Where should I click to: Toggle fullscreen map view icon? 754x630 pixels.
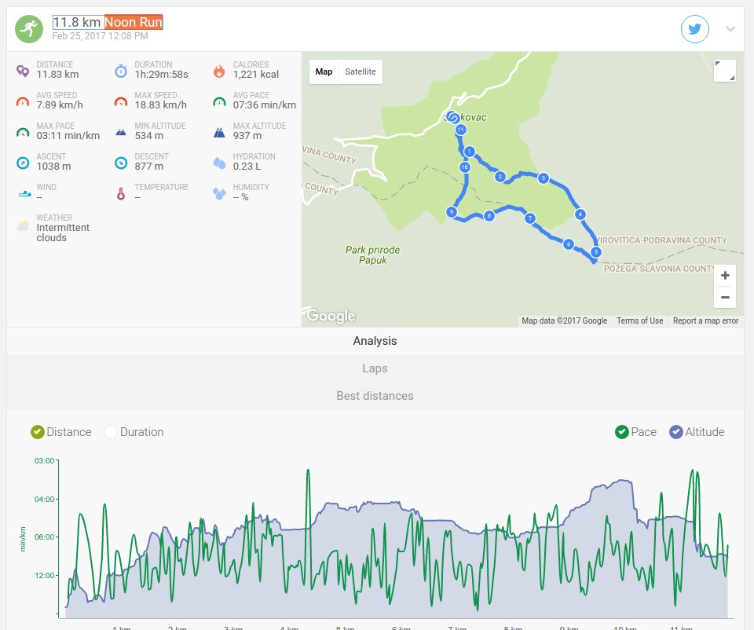click(725, 71)
